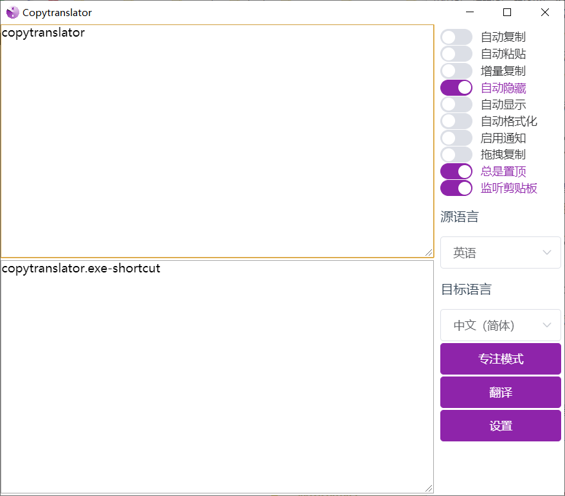Click the 监听剪贴板 label text
Viewport: 565px width, 496px height.
[x=509, y=188]
